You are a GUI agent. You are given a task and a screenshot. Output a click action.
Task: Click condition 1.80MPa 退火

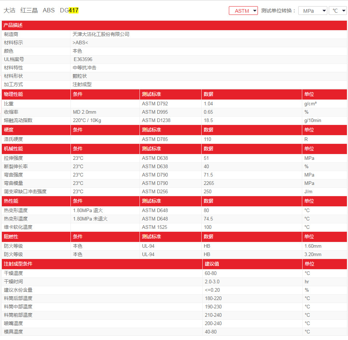[x=88, y=210]
